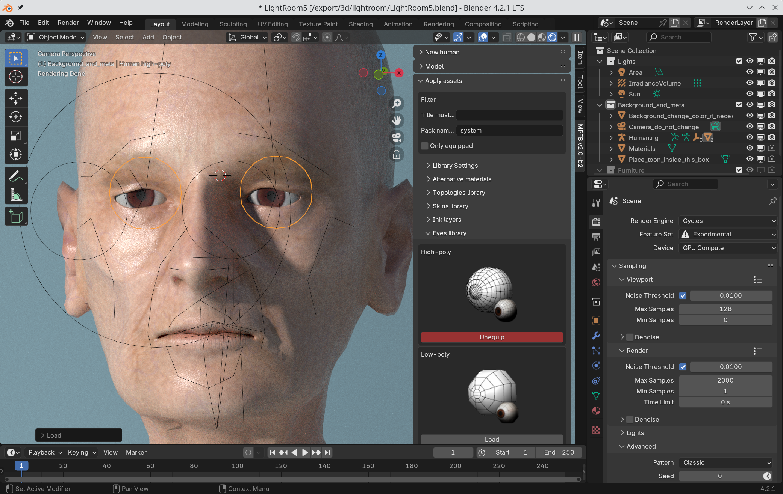The image size is (783, 494).
Task: Open the Object Mode dropdown
Action: point(56,37)
